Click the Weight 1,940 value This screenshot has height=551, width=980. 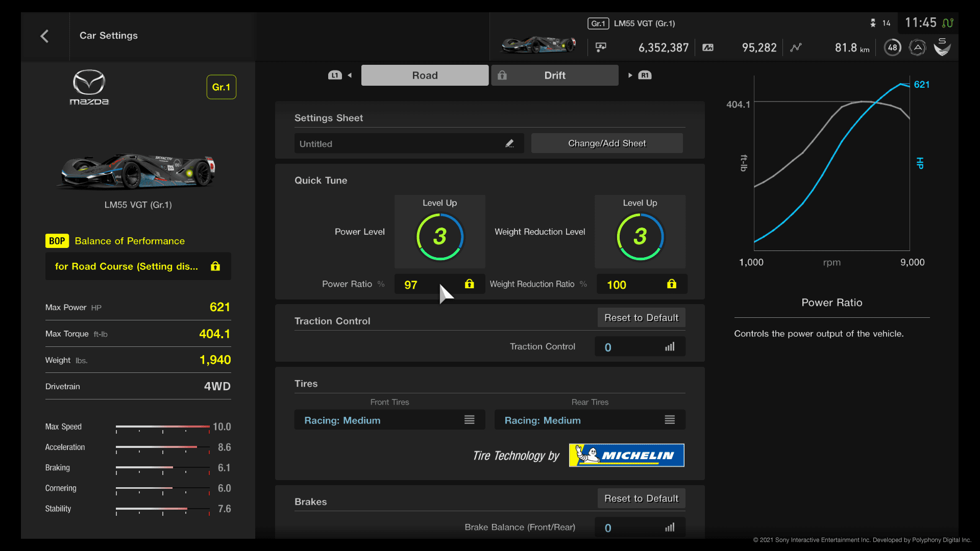tap(215, 360)
